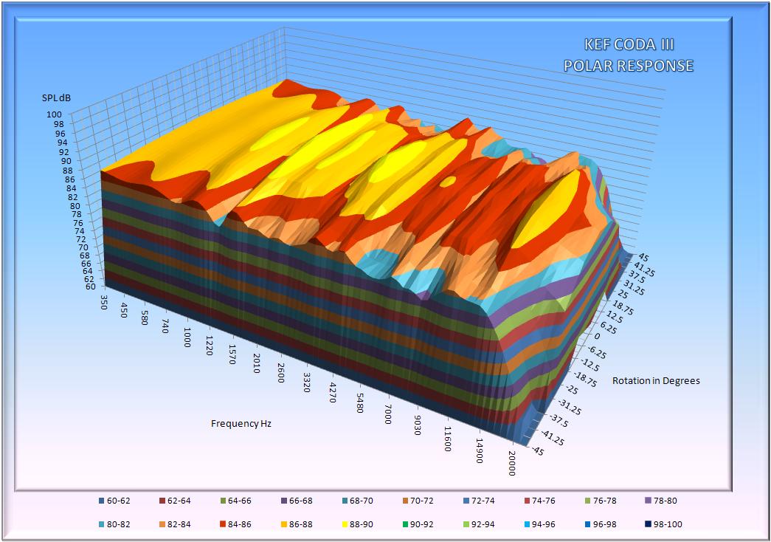Select the 70 value on SPL axis
Viewport: 771px width, 542px height.
(83, 247)
